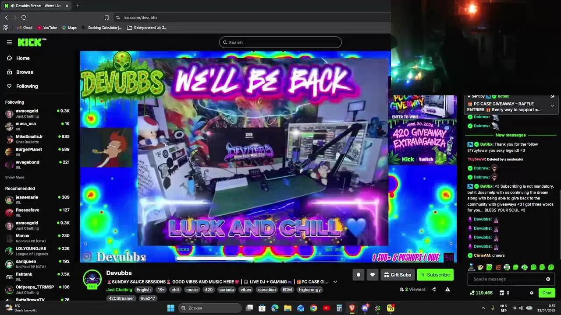561x315 pixels.
Task: Click the 119,465 Kicks points balance
Action: pos(481,293)
